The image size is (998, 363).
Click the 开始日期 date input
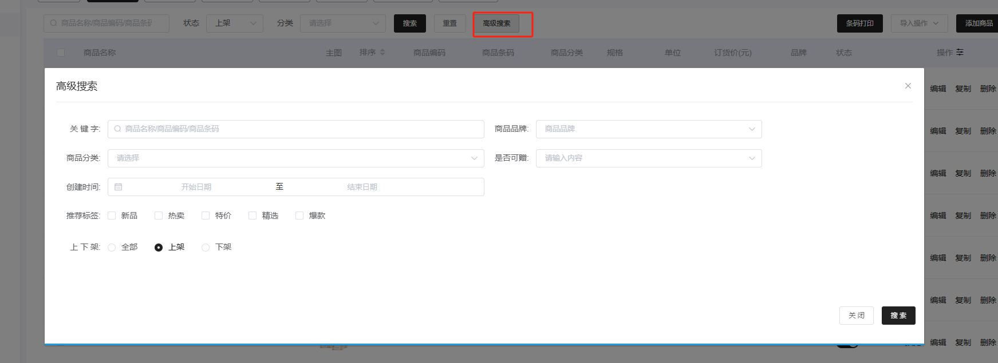[x=196, y=187]
